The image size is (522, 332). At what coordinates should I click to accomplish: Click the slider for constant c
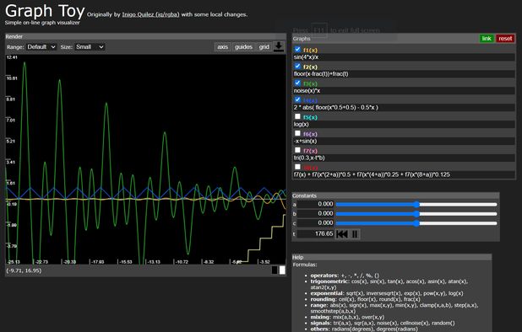(416, 223)
